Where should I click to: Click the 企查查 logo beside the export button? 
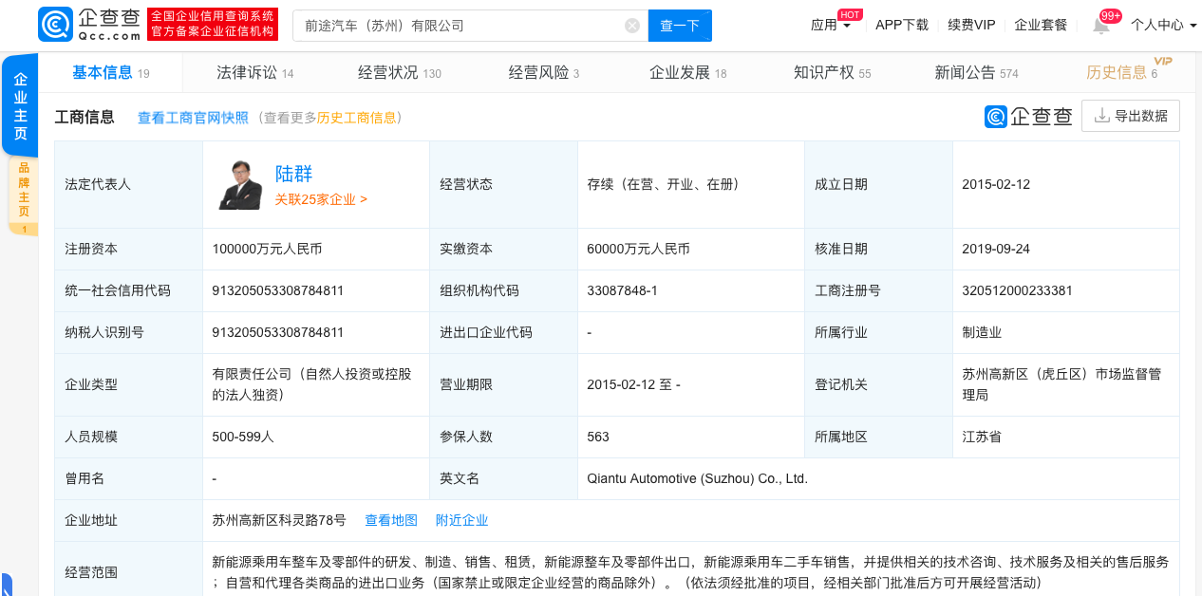tap(1028, 117)
